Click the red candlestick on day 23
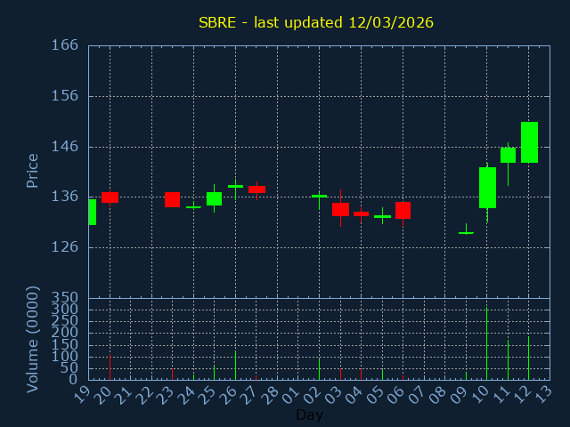Screen dimensions: 570x427 [x=172, y=199]
